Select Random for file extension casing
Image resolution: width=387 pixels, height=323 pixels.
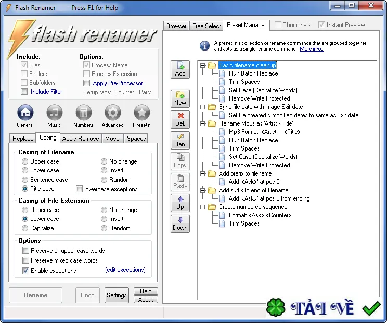104,228
